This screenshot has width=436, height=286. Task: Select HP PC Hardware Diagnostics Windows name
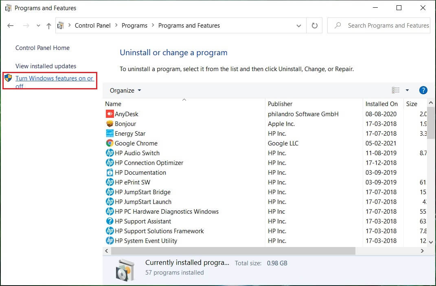(167, 212)
